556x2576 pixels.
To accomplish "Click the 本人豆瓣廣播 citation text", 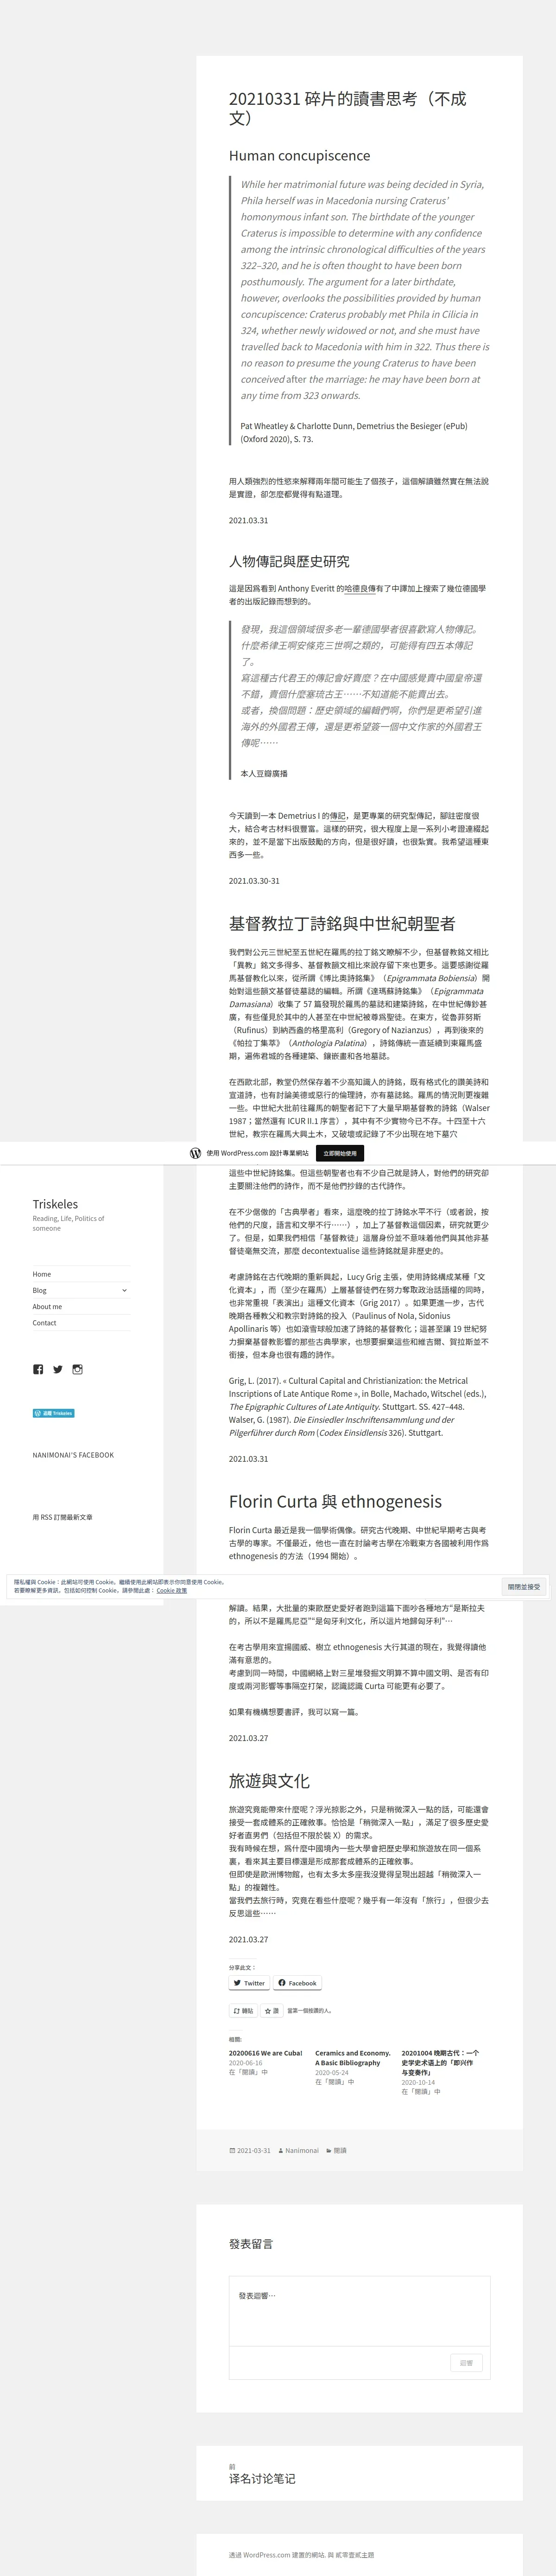I will [x=264, y=773].
